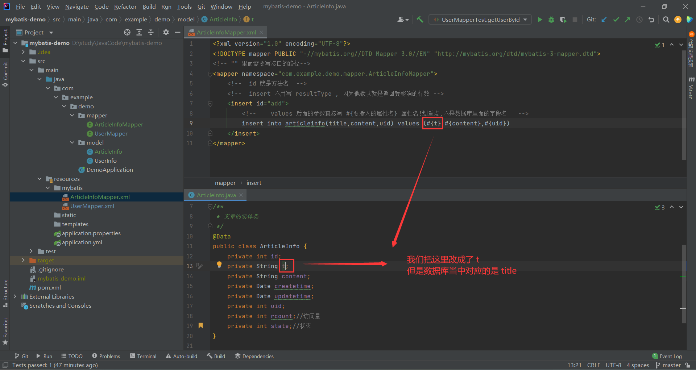The width and height of the screenshot is (696, 370).
Task: Open the Dependencies tool tab
Action: [254, 356]
